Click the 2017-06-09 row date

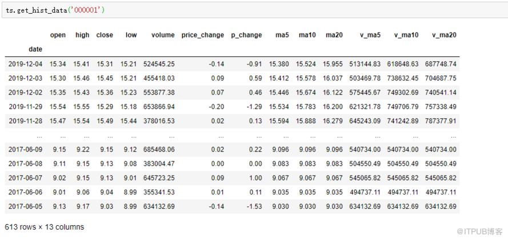pos(25,149)
